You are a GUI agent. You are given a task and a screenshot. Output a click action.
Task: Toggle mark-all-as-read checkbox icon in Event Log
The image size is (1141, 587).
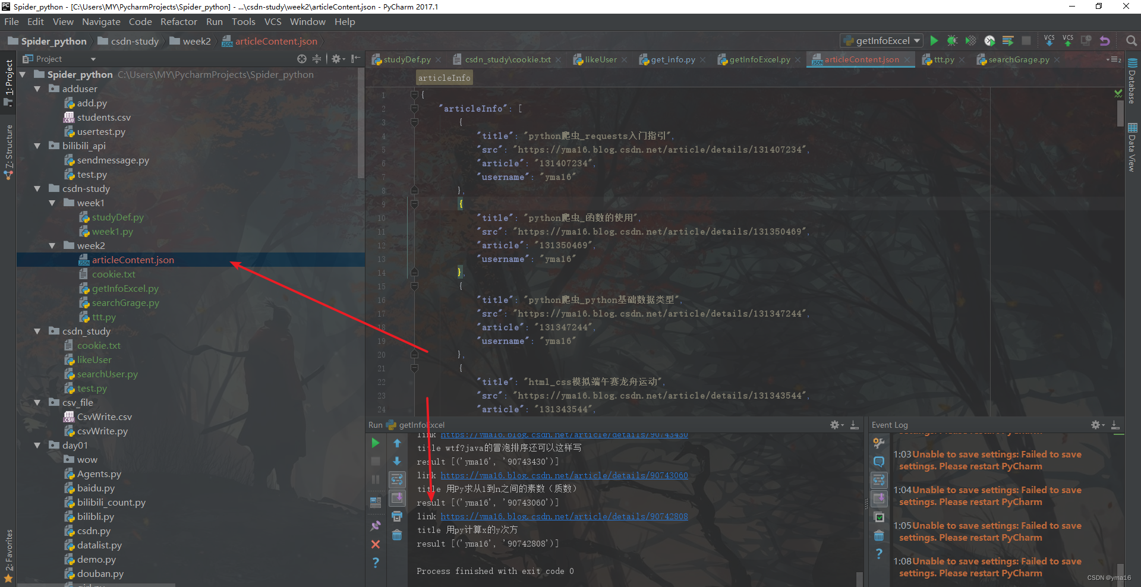879,517
